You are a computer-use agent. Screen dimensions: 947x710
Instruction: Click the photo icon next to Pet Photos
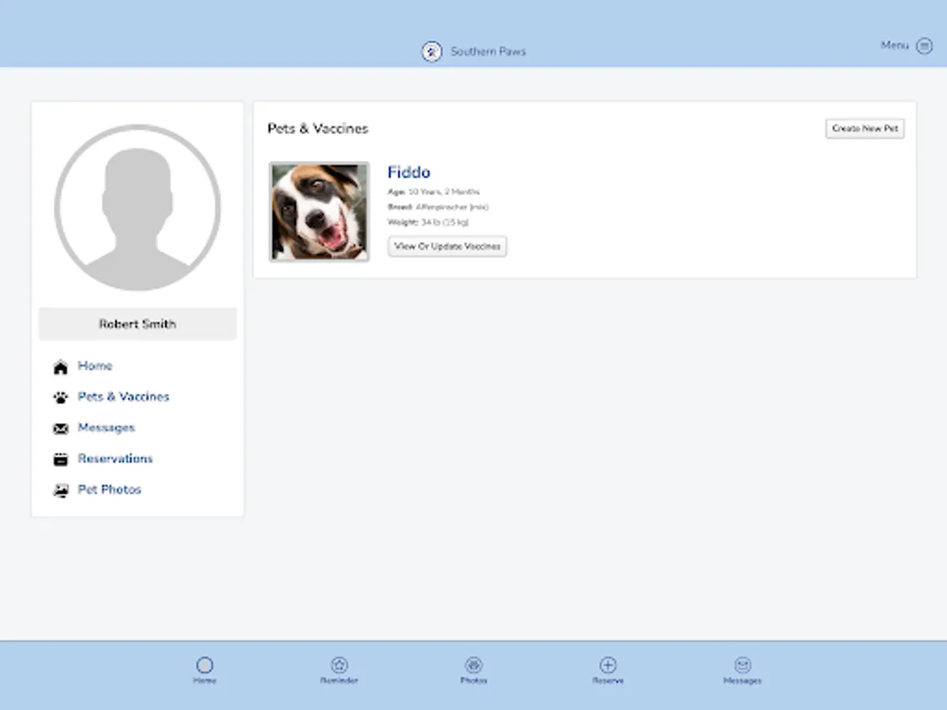pos(61,489)
